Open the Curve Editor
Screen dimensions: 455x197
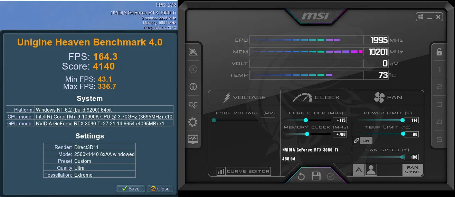[x=244, y=171]
